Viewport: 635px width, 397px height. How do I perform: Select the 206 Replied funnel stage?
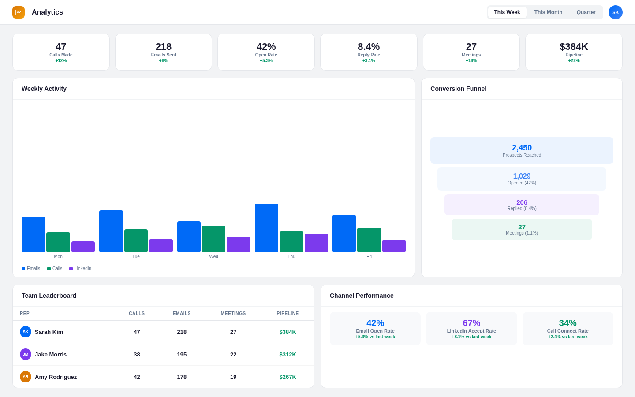pos(522,205)
